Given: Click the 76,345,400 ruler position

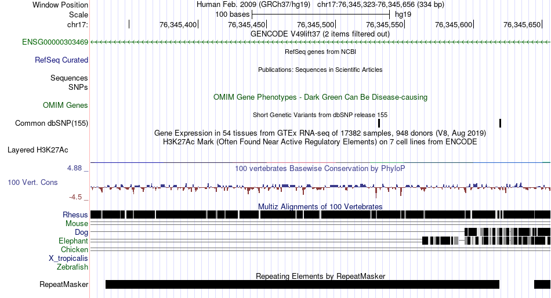Looking at the screenshot, I should (178, 24).
